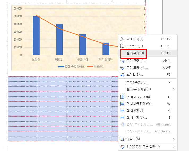Viewport: 189px width, 151px height.
Task: Click the 콜롬비아 blue bar in chart
Action: pyautogui.click(x=83, y=45)
